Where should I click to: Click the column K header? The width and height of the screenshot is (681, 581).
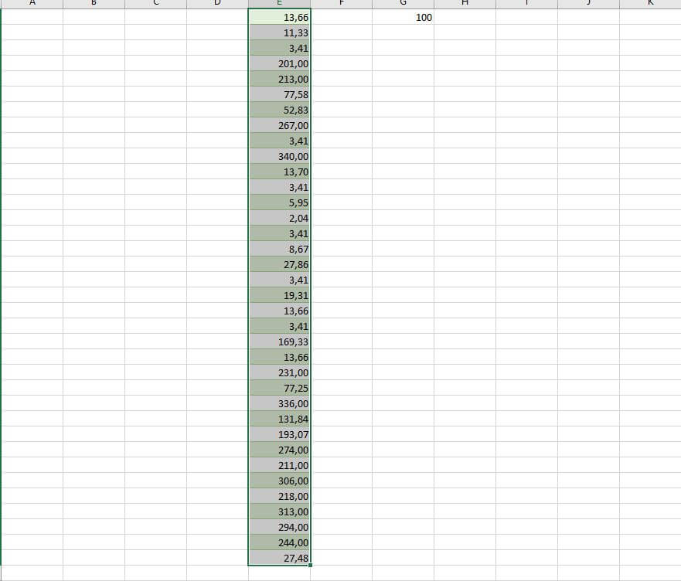point(650,4)
